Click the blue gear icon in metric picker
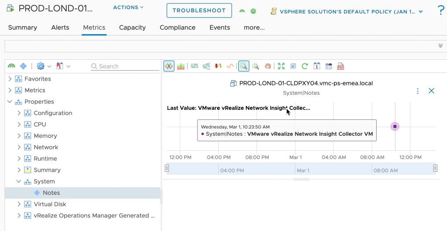447x231 pixels. [x=41, y=66]
